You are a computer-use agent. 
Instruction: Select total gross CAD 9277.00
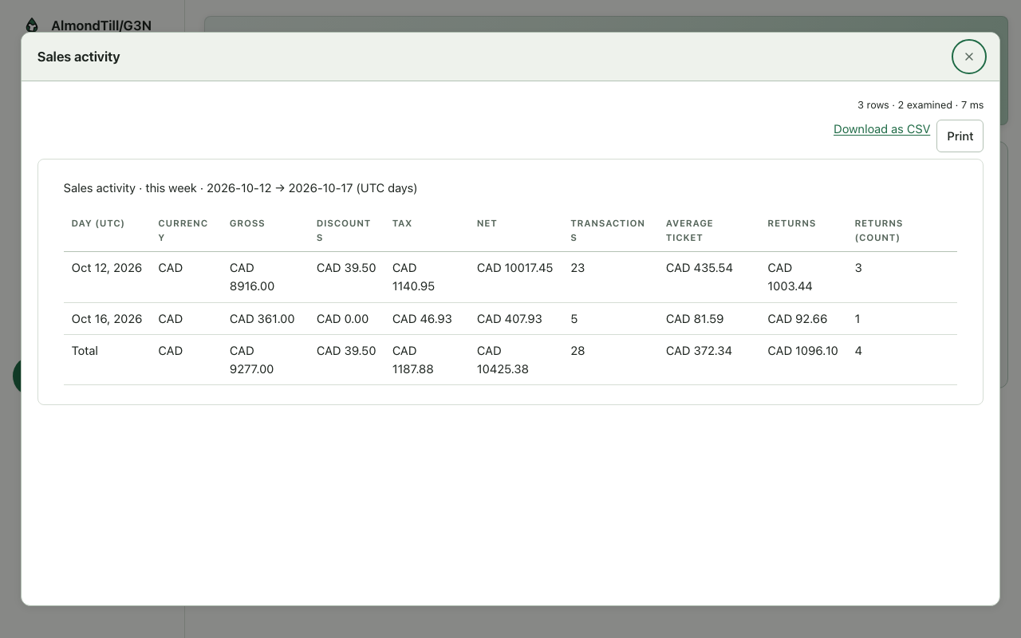252,360
